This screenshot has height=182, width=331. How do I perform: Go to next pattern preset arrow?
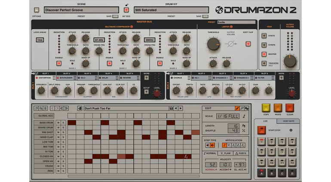tap(181, 108)
